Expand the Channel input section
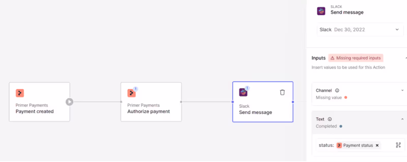The image size is (407, 162). (402, 90)
